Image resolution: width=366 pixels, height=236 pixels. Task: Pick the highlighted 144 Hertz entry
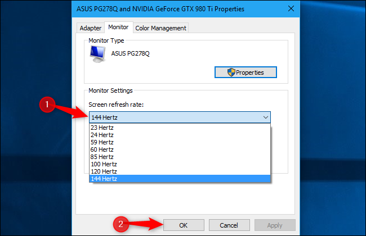(x=104, y=179)
